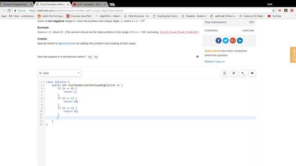The height and width of the screenshot is (166, 296).
Task: Open LeetCode Online Judge bookmark
Action: coord(223,16)
